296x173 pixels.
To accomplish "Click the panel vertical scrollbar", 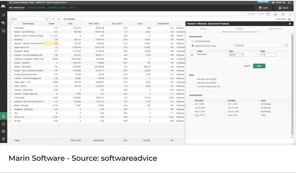I will click(x=292, y=84).
